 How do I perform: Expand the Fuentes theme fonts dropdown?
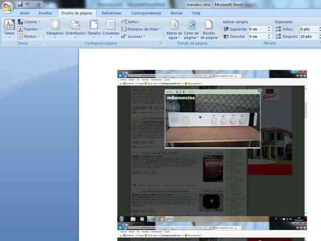tap(29, 29)
